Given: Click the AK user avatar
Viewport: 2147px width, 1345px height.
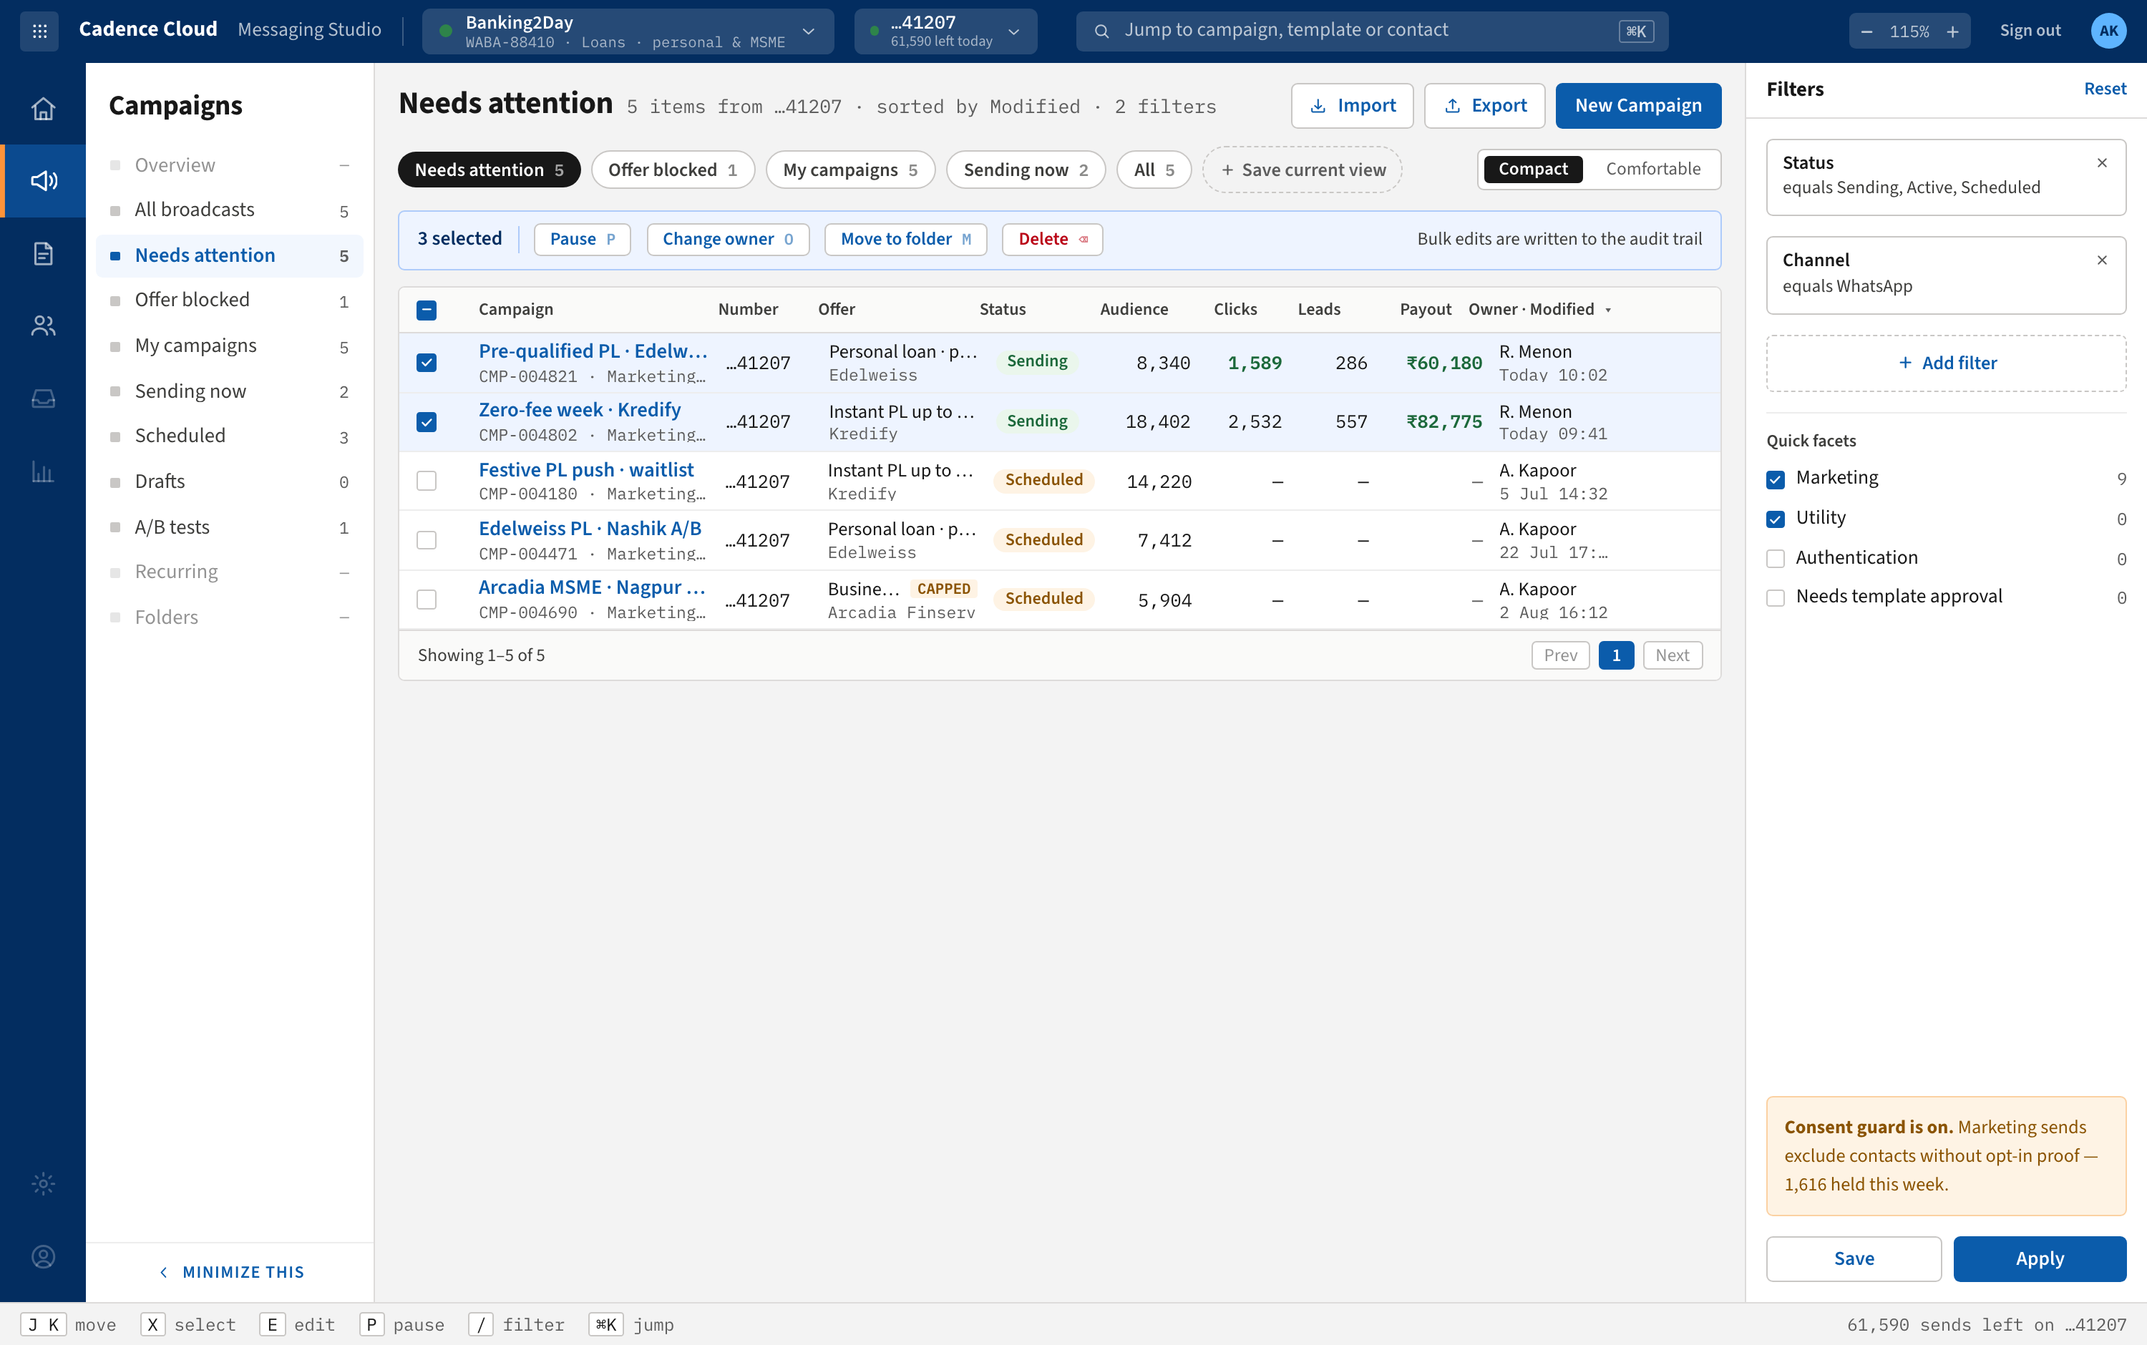Looking at the screenshot, I should [x=2108, y=31].
